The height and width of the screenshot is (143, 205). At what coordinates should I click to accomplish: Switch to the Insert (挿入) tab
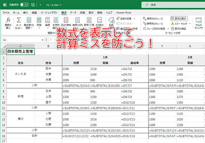[x=25, y=13]
